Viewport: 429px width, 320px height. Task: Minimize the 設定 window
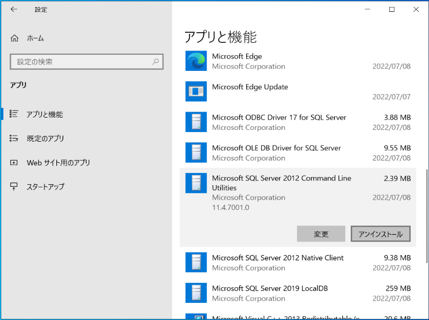tap(367, 9)
